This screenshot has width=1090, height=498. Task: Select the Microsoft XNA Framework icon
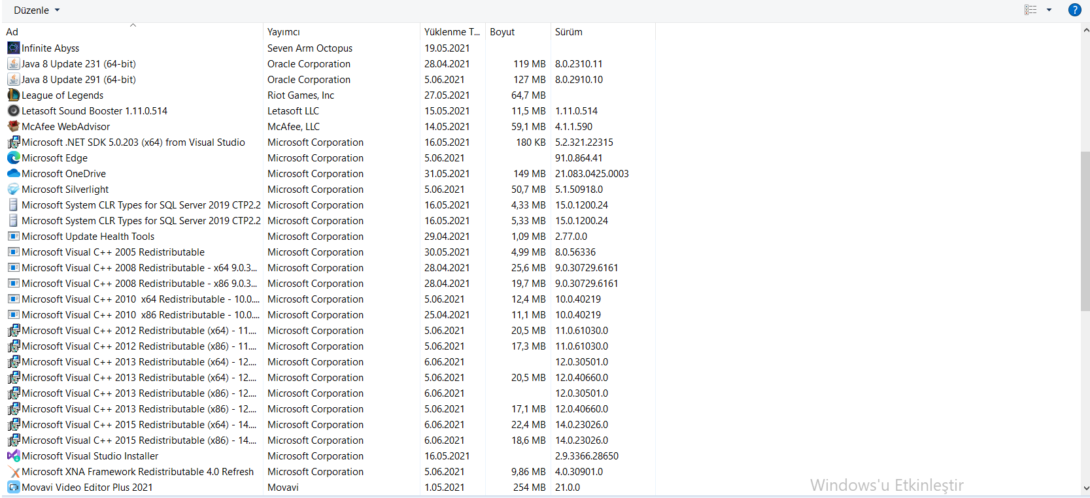point(13,471)
